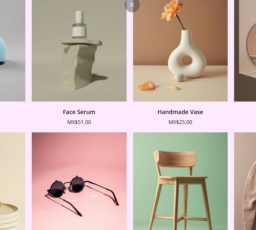Click the serum bottle on the pedestal
Image resolution: width=256 pixels, height=230 pixels.
click(x=79, y=25)
